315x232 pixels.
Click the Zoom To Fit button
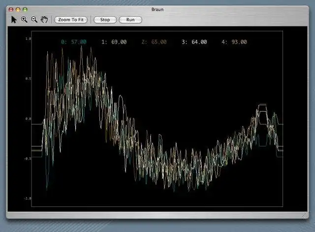pyautogui.click(x=71, y=20)
